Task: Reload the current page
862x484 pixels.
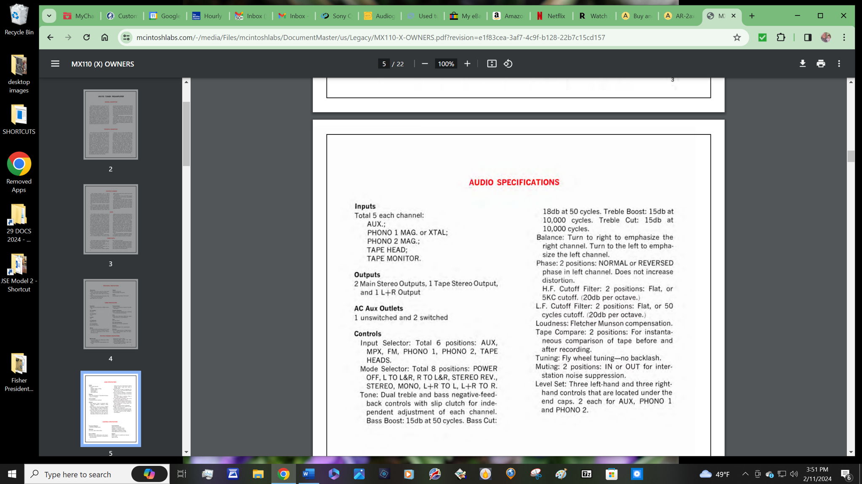Action: (x=86, y=37)
